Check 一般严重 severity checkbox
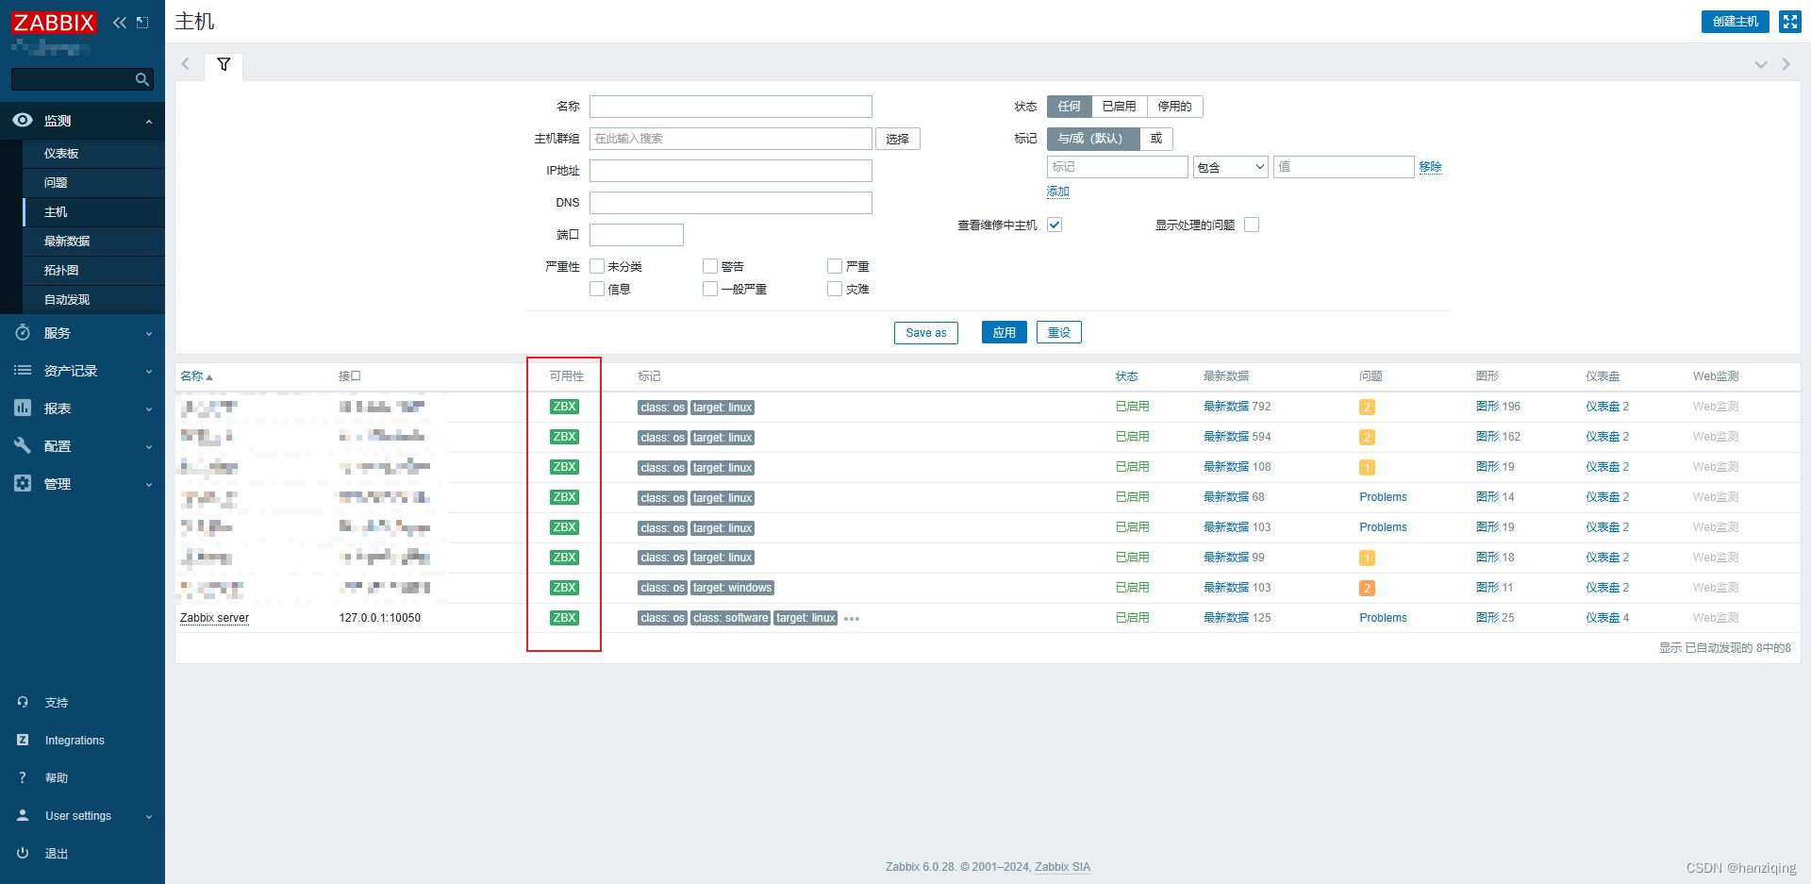1811x884 pixels. point(710,289)
